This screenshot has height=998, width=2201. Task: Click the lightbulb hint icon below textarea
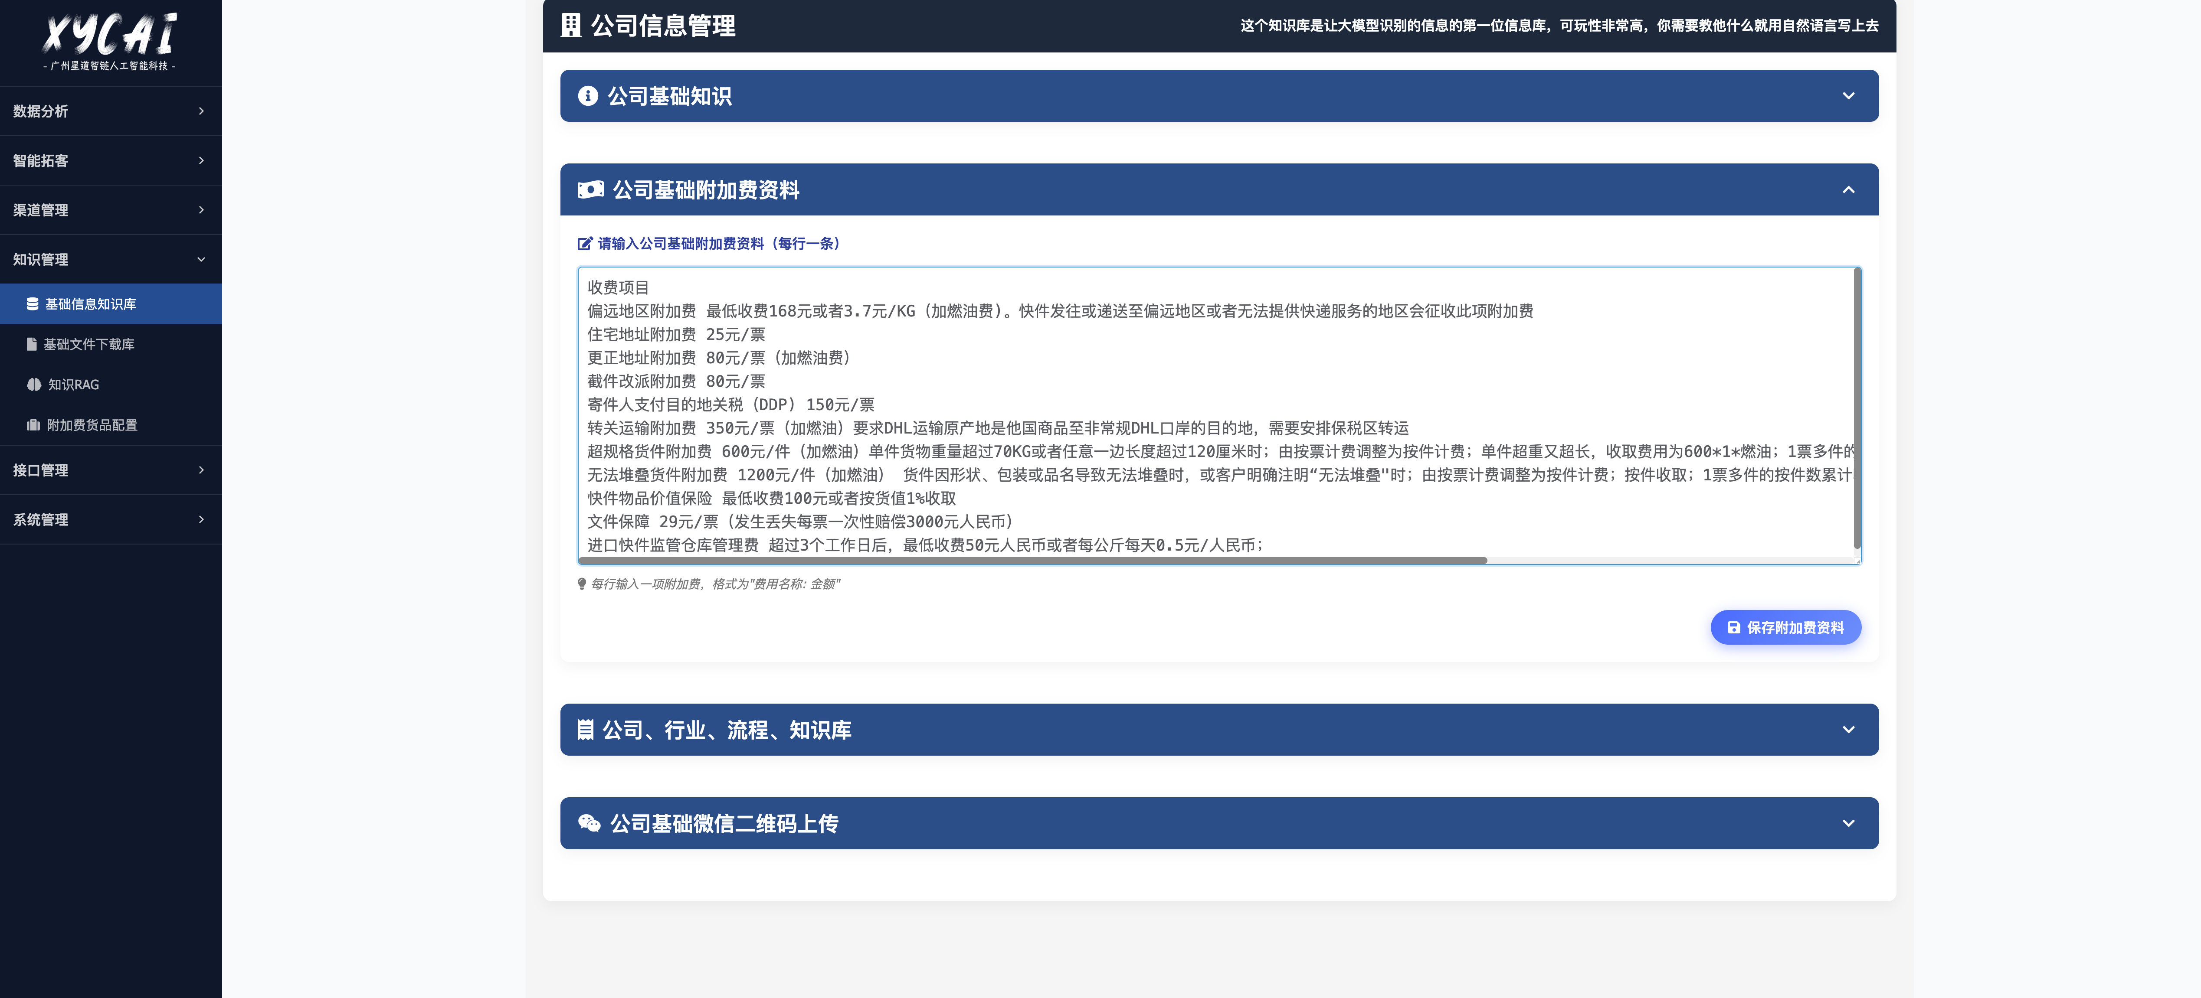point(582,584)
